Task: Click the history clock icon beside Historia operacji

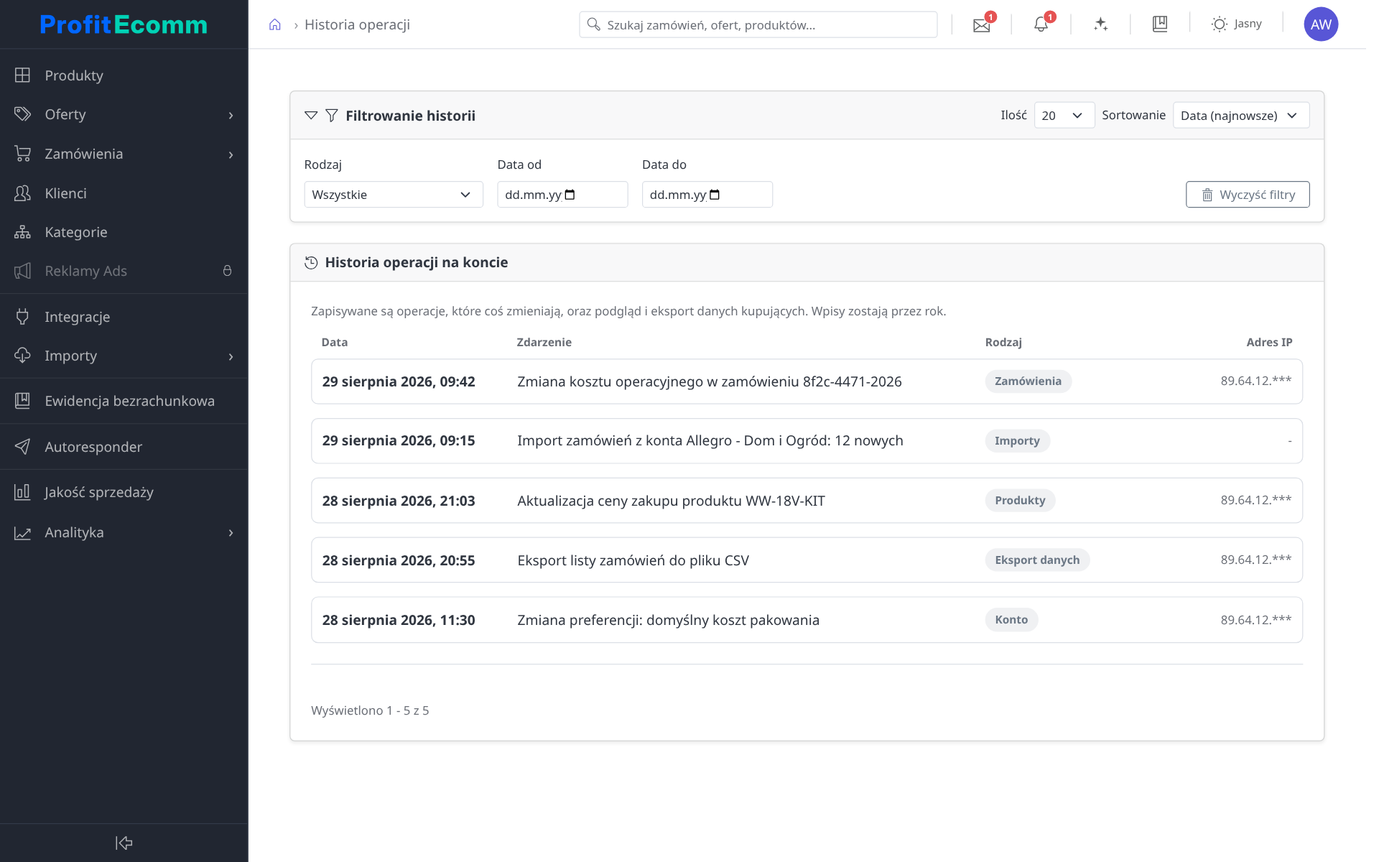Action: tap(311, 263)
